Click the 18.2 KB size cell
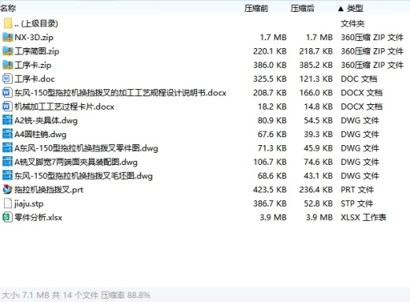The image size is (410, 302). click(272, 106)
